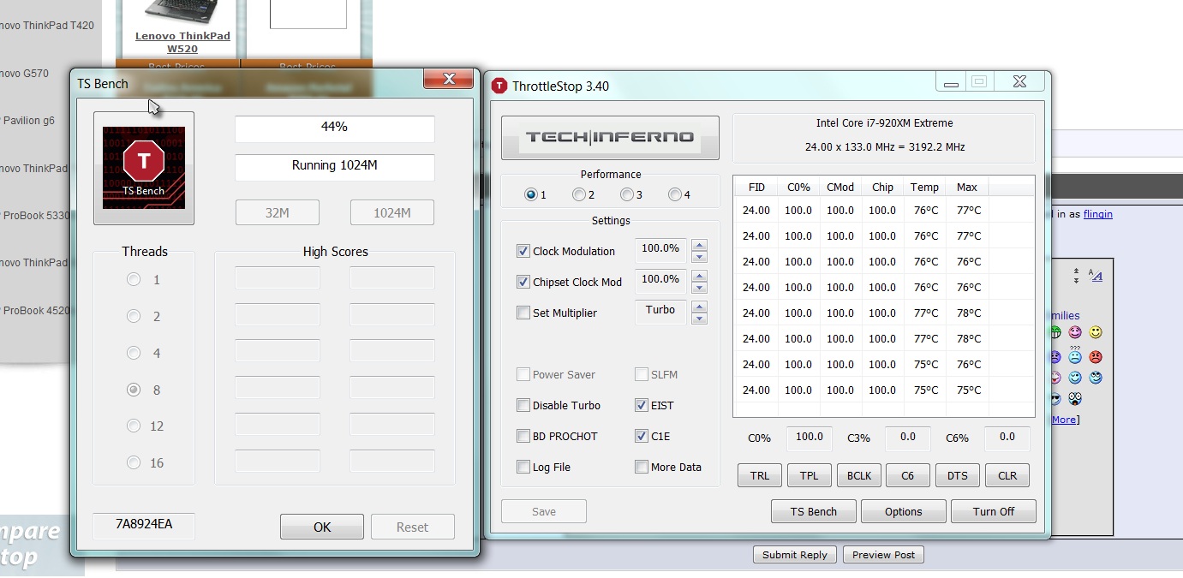Click the TechInferno logo banner
Image resolution: width=1183 pixels, height=578 pixels.
click(x=610, y=137)
